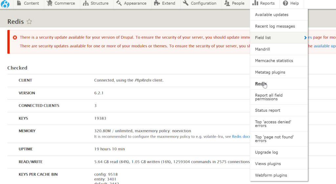This screenshot has height=184, width=336.
Task: Click the READ/WRITE row label
Action: click(31, 162)
